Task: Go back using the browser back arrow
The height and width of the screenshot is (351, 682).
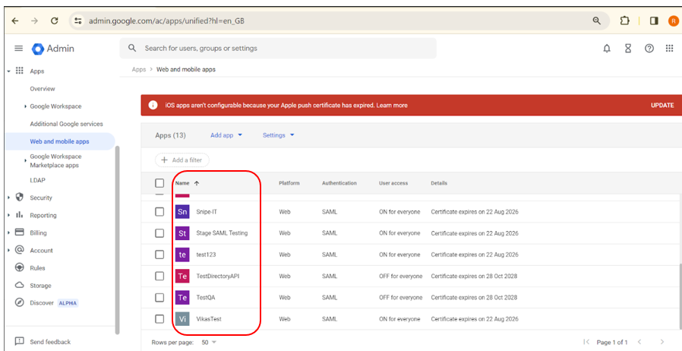Action: coord(15,21)
